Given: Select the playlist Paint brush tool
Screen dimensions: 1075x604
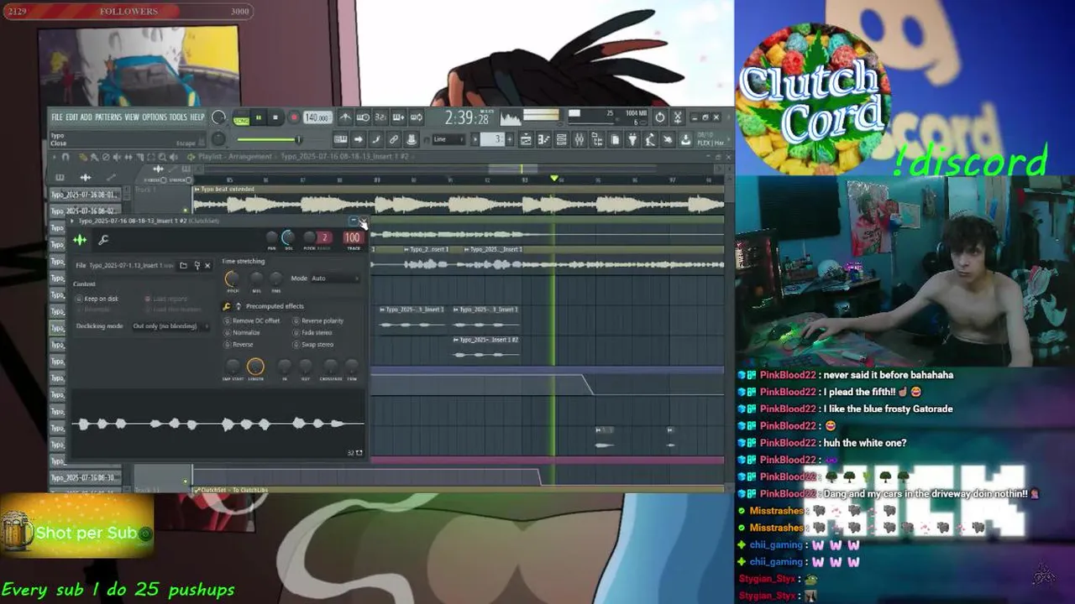Looking at the screenshot, I should (94, 157).
